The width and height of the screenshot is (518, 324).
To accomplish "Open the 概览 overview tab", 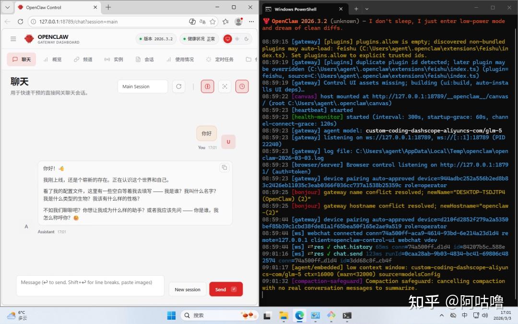I will pos(53,60).
